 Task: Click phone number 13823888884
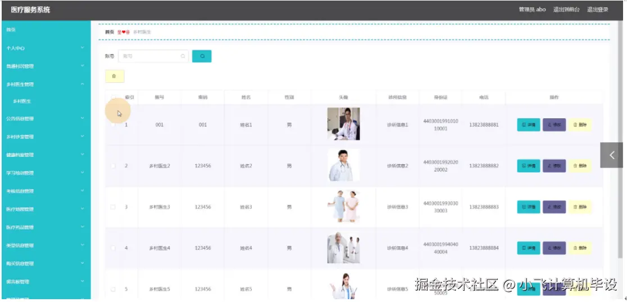pos(484,248)
